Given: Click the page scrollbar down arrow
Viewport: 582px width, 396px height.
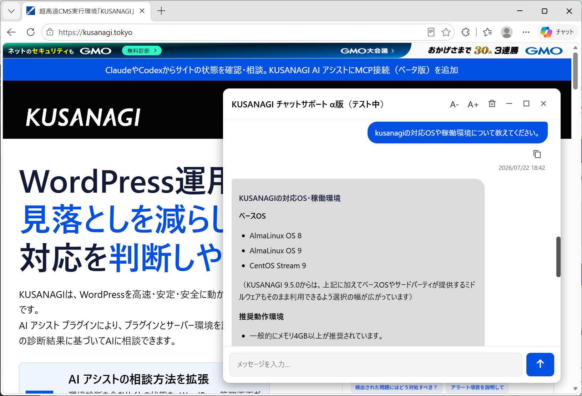Looking at the screenshot, I should (575, 389).
